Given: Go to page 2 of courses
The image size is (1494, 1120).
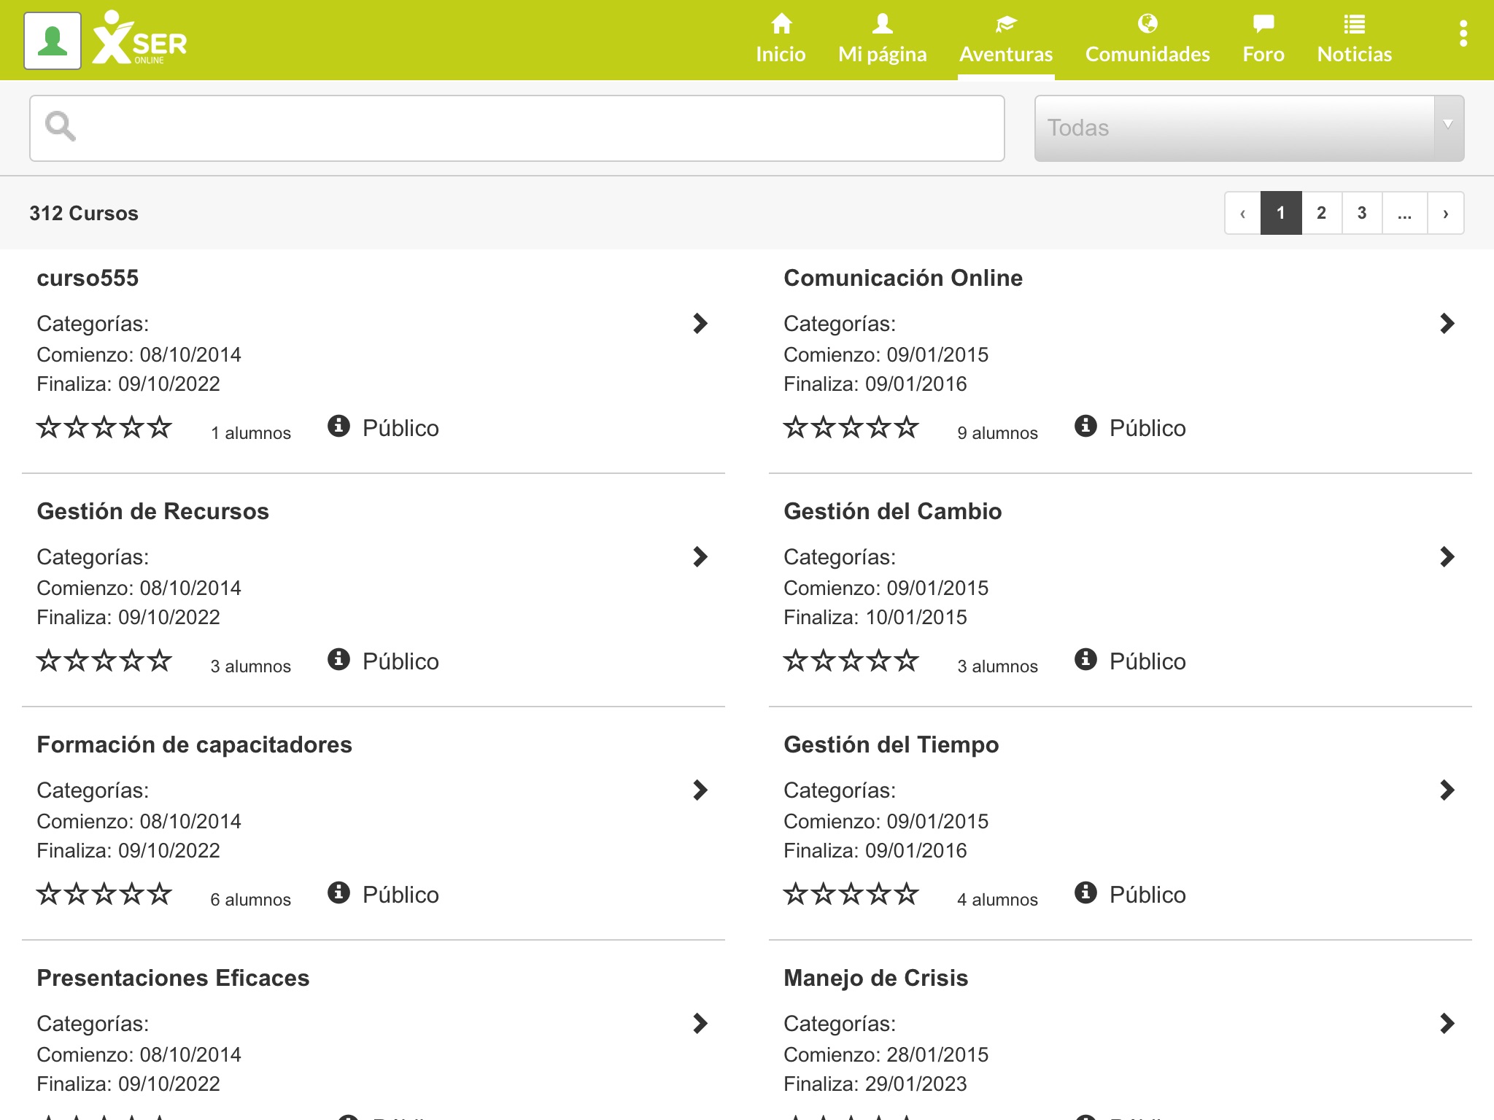Looking at the screenshot, I should pyautogui.click(x=1321, y=213).
